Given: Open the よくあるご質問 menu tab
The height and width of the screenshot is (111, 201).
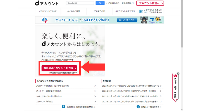Looking at the screenshot, I should coord(73,12).
